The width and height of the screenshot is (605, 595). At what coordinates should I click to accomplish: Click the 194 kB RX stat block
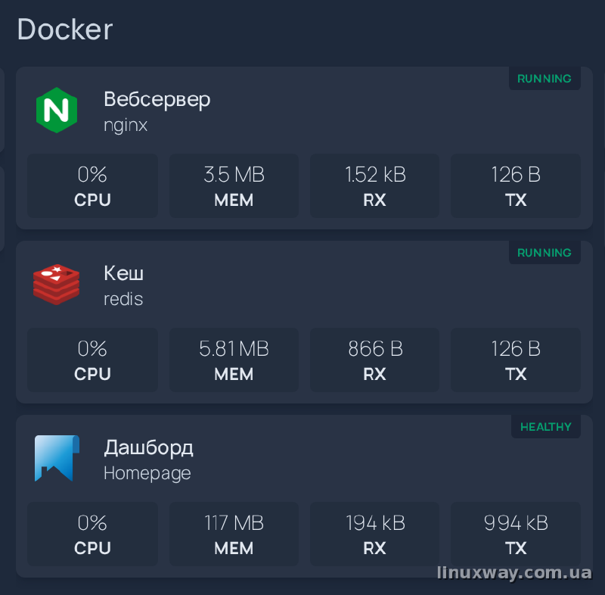(374, 534)
